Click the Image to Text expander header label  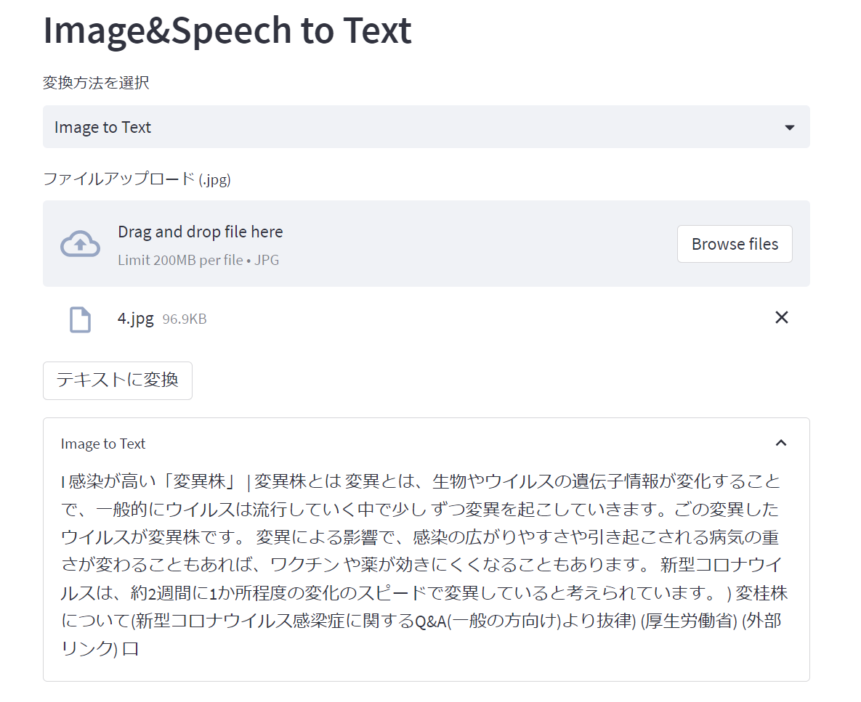[x=102, y=444]
